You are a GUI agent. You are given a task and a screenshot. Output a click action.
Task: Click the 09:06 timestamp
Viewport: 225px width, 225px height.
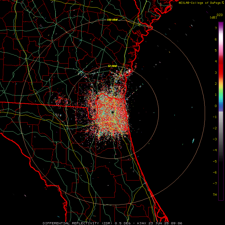pos(176,223)
